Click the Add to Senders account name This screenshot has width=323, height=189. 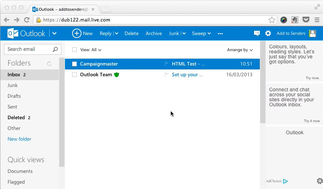click(x=291, y=33)
